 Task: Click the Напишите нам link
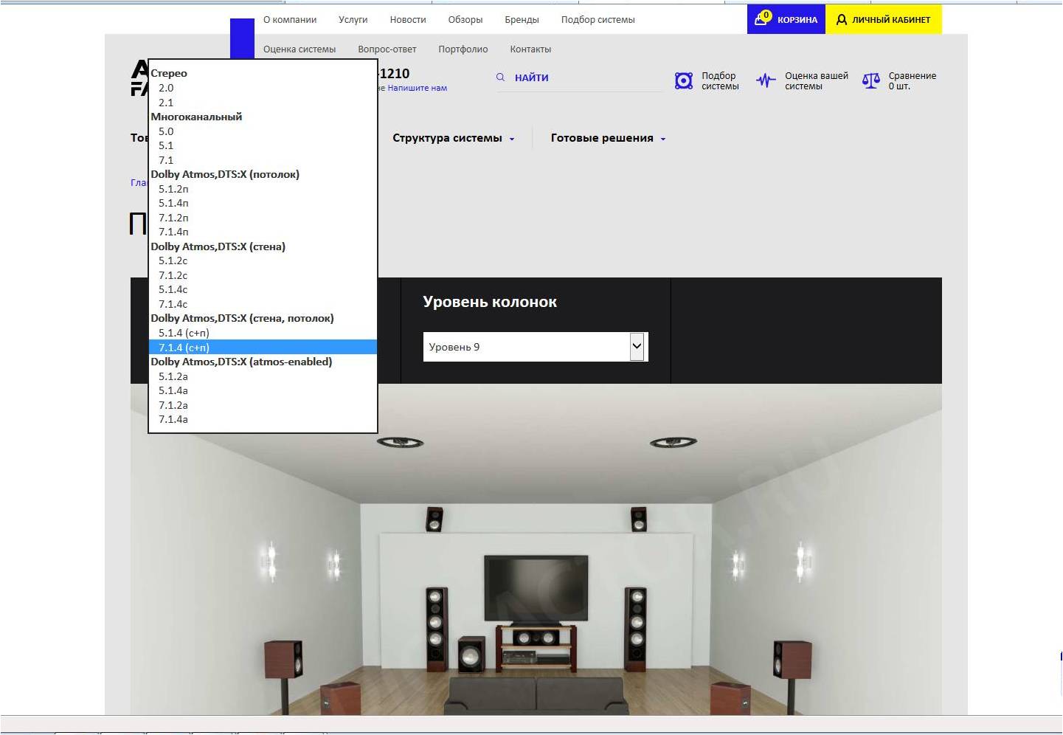418,88
